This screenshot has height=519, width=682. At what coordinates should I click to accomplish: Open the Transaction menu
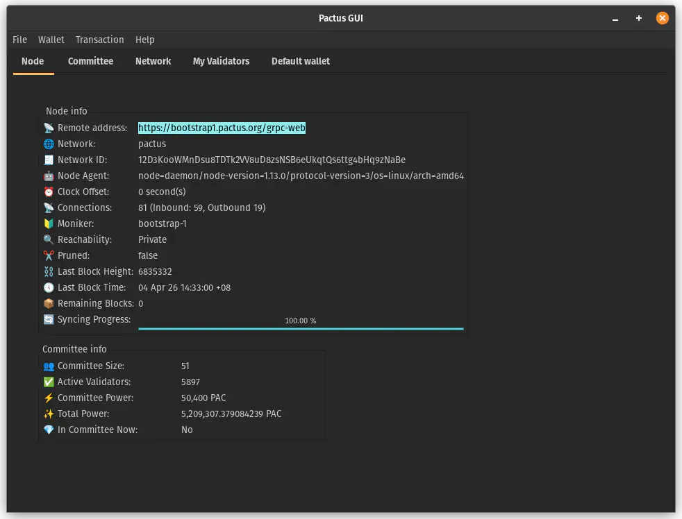(x=99, y=40)
